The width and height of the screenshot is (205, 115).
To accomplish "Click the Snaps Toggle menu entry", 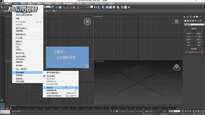I will point(61,87).
